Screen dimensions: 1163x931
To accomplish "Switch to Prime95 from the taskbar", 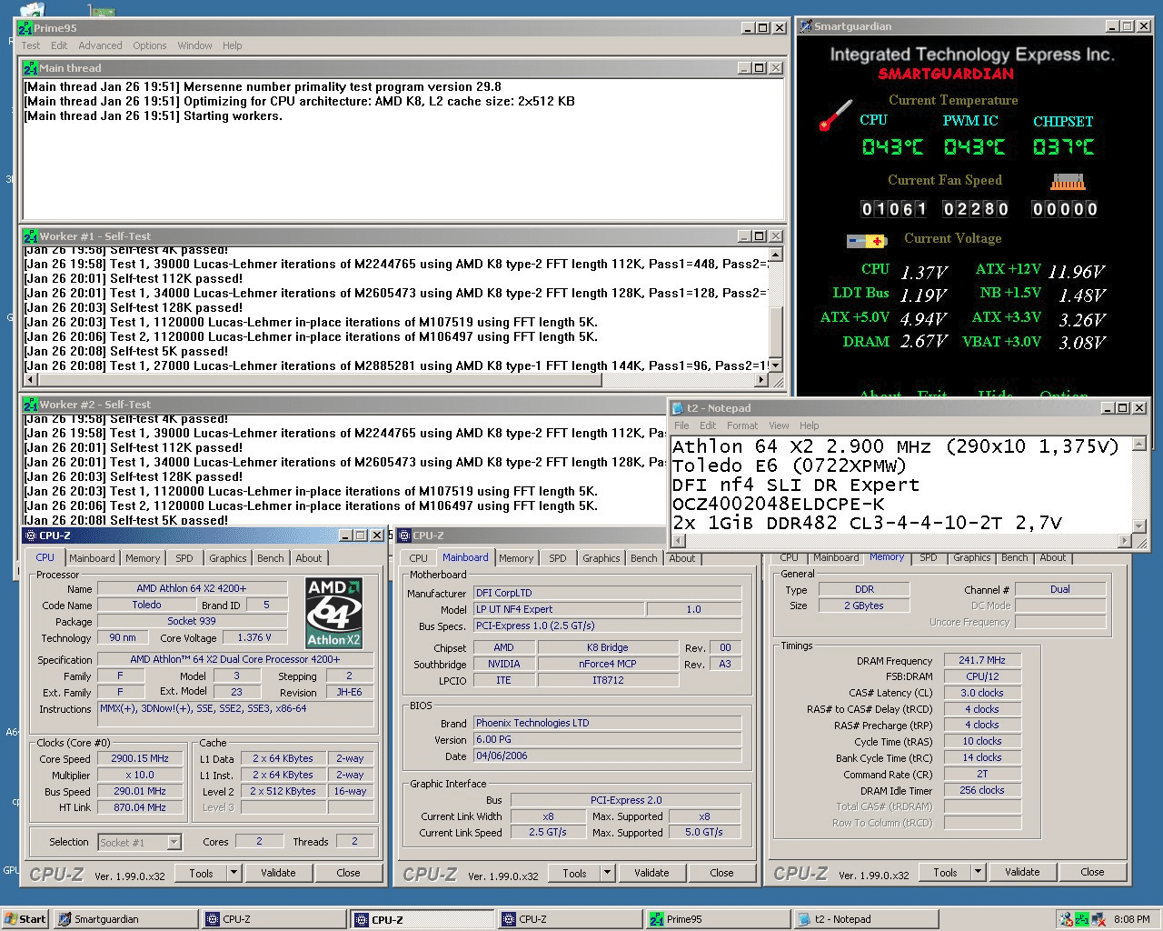I will (718, 919).
